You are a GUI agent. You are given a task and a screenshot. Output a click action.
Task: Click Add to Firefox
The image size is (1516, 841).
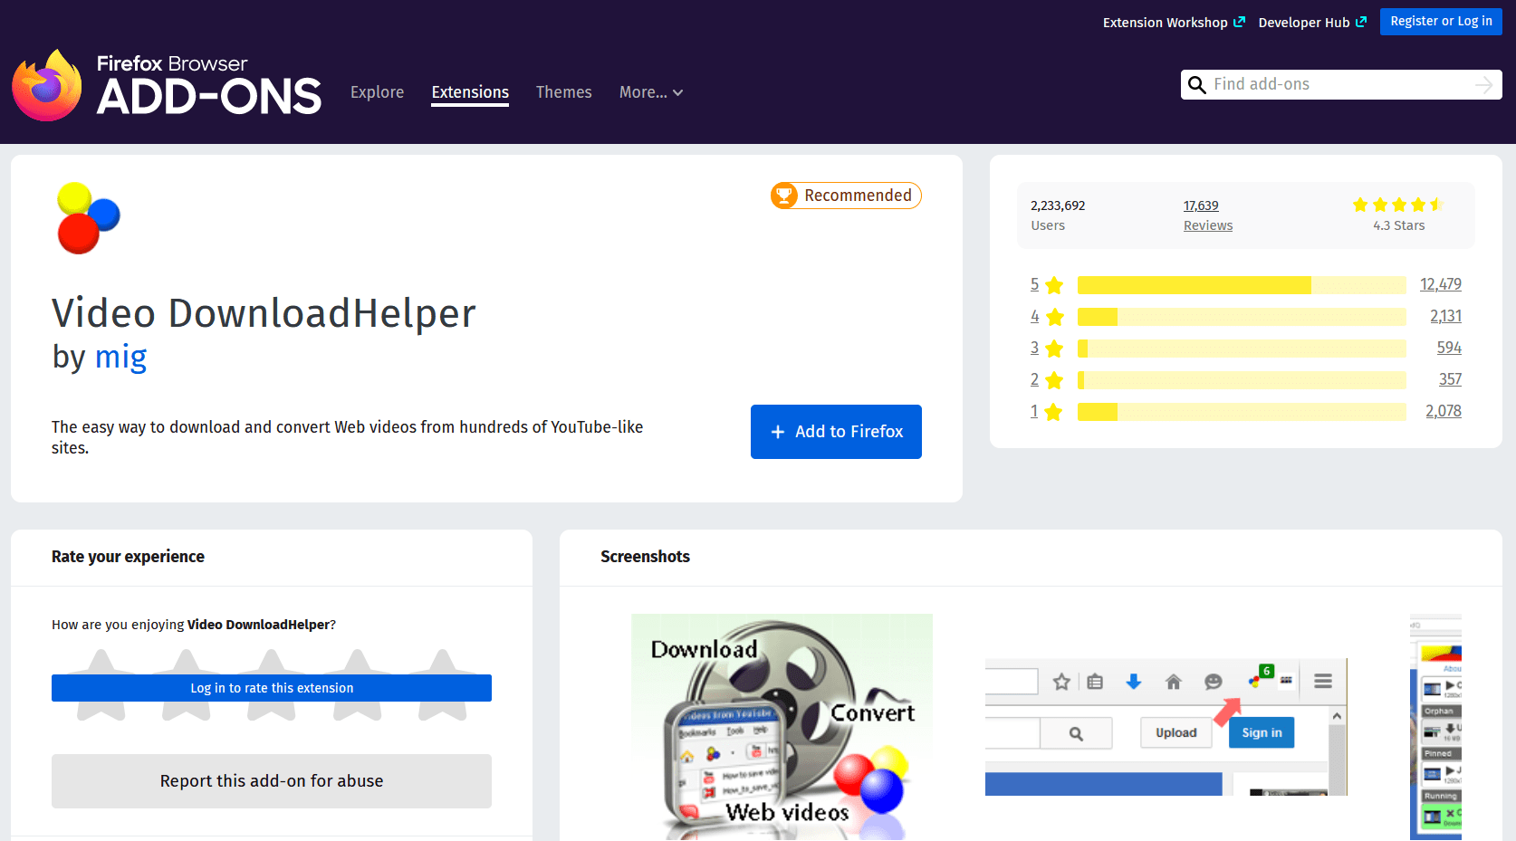coord(836,432)
